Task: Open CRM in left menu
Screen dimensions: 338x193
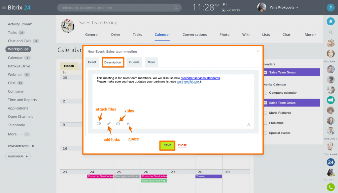Action: (x=12, y=83)
